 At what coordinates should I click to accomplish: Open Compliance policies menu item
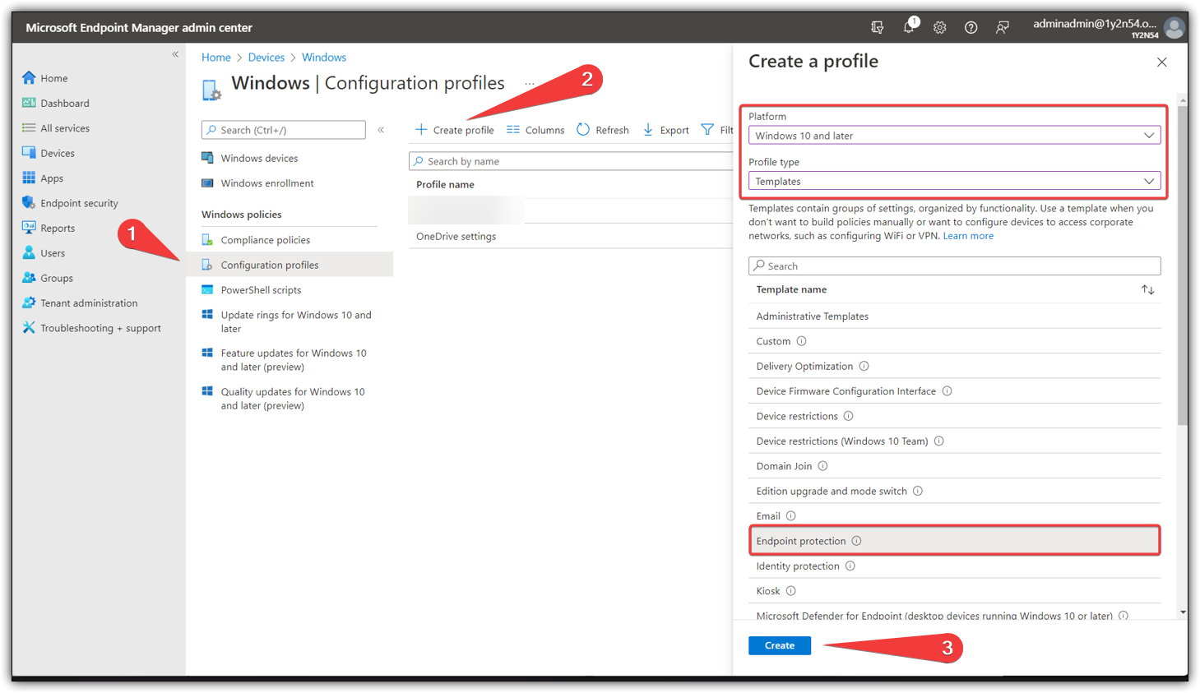[x=265, y=240]
